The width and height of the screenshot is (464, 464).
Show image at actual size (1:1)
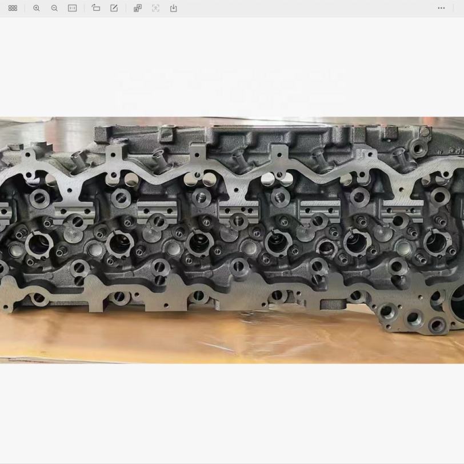[x=72, y=8]
